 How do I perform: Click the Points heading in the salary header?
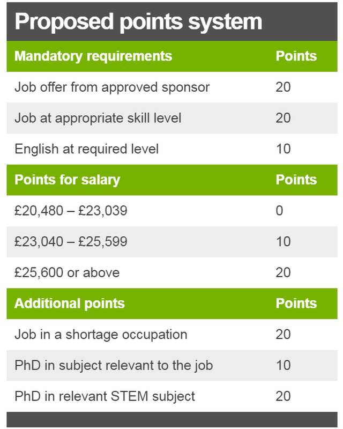click(296, 180)
